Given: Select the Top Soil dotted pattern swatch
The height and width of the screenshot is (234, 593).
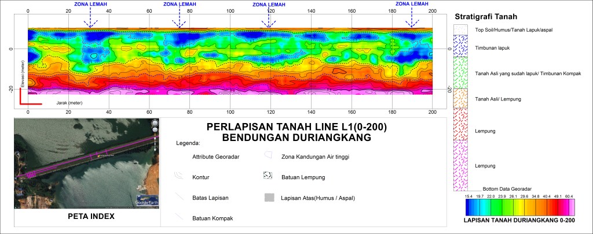Looking at the screenshot, I should [460, 30].
